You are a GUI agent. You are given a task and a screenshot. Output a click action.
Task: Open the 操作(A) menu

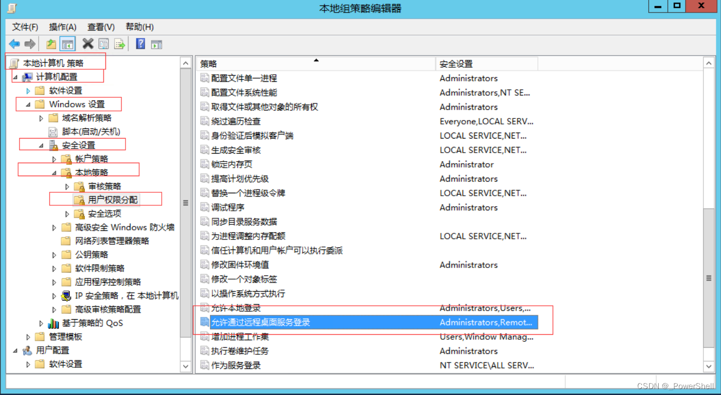point(63,27)
